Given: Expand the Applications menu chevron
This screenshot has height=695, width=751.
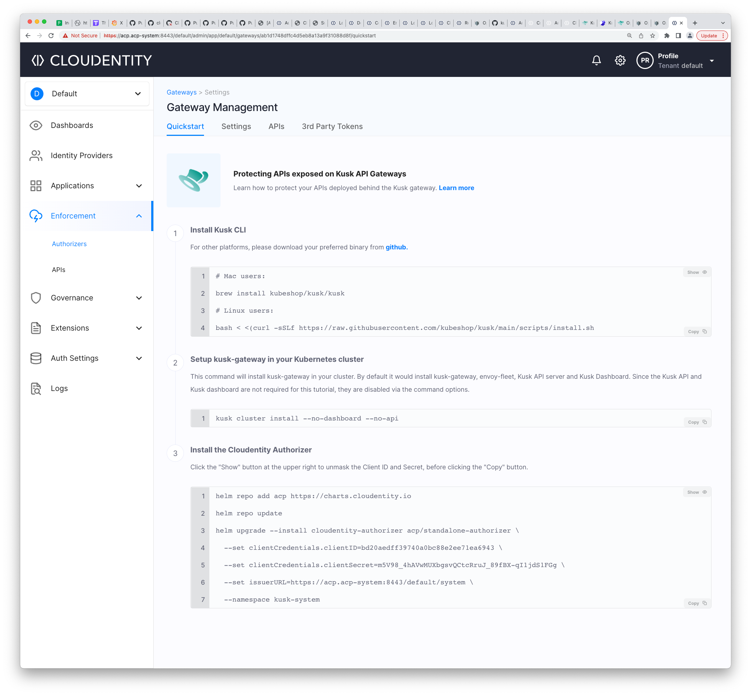Looking at the screenshot, I should [139, 186].
